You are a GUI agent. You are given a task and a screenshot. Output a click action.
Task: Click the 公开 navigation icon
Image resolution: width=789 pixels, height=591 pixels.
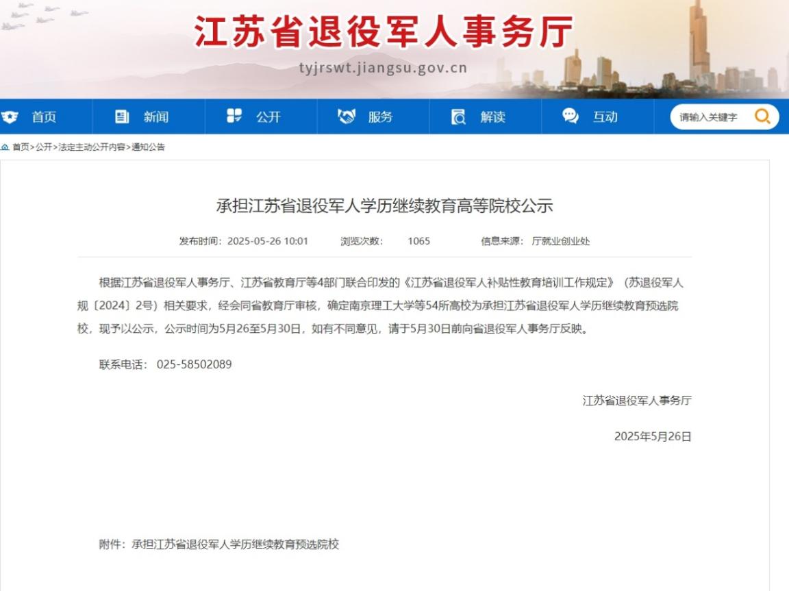click(x=234, y=116)
